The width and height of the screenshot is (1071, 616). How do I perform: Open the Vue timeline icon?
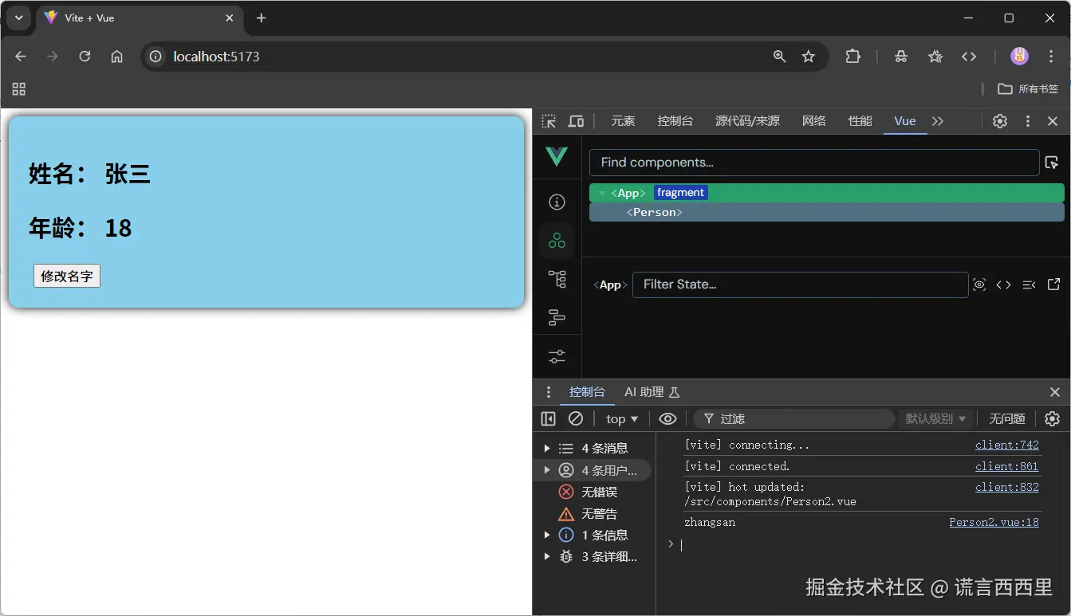coord(557,317)
